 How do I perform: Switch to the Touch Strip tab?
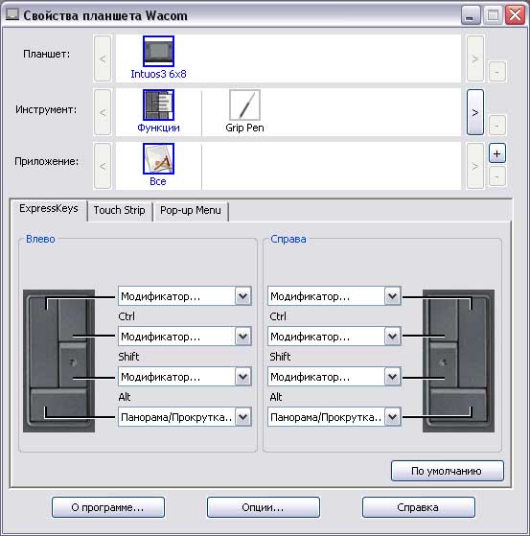pos(119,210)
